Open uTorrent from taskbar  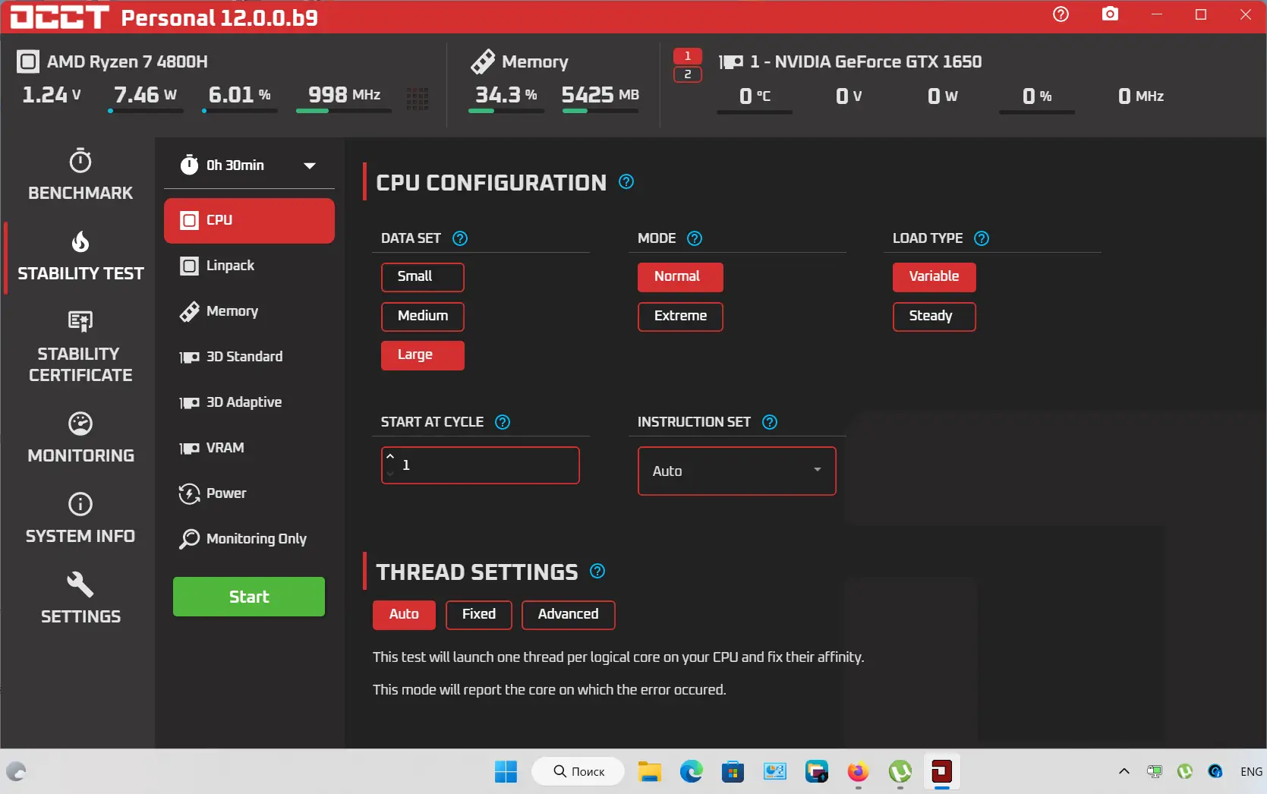pos(900,772)
